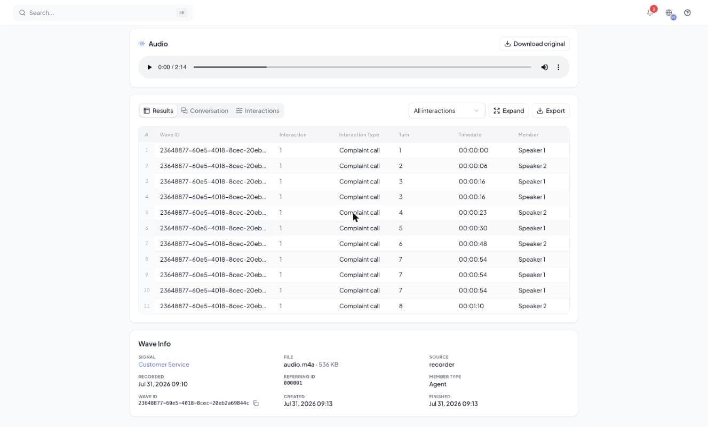Open the help question mark icon
The image size is (708, 427).
687,12
